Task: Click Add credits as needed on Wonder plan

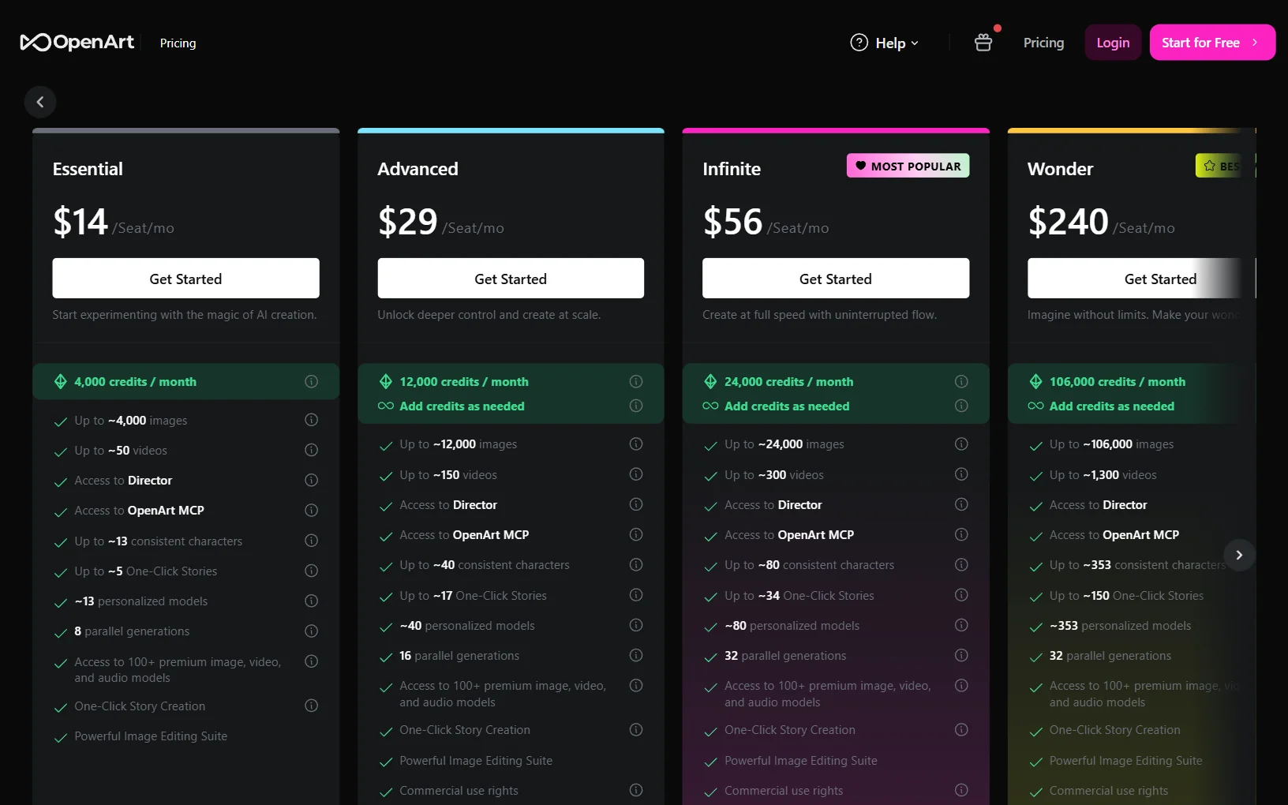Action: click(x=1112, y=406)
